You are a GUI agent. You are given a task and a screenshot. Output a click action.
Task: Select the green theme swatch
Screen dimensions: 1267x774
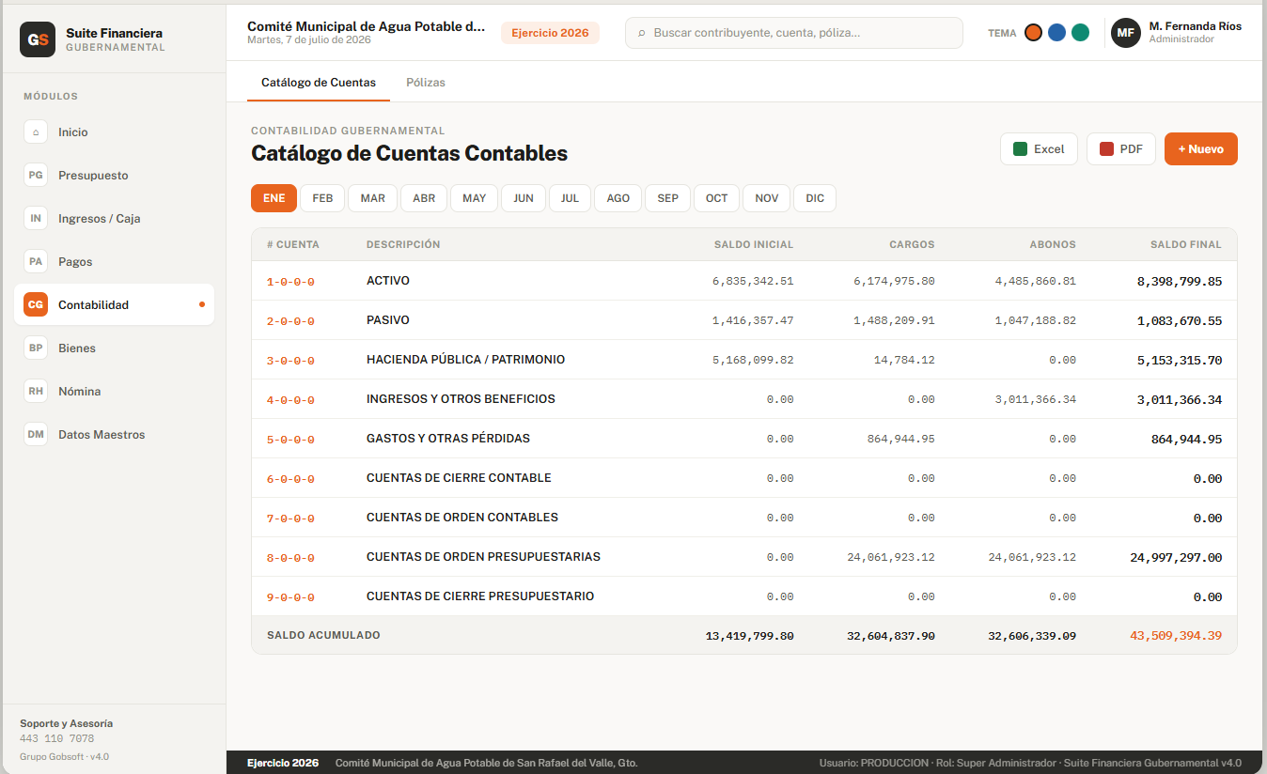pos(1080,33)
